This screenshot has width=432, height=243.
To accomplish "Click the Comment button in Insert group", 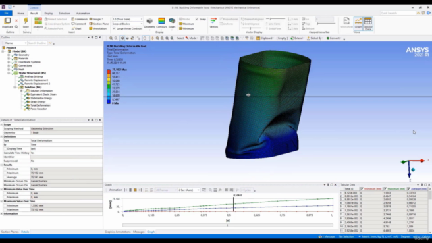I will 79,24.
